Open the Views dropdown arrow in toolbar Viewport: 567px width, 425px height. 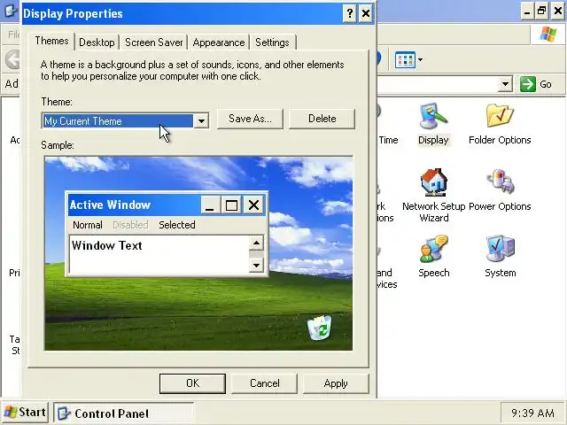420,60
